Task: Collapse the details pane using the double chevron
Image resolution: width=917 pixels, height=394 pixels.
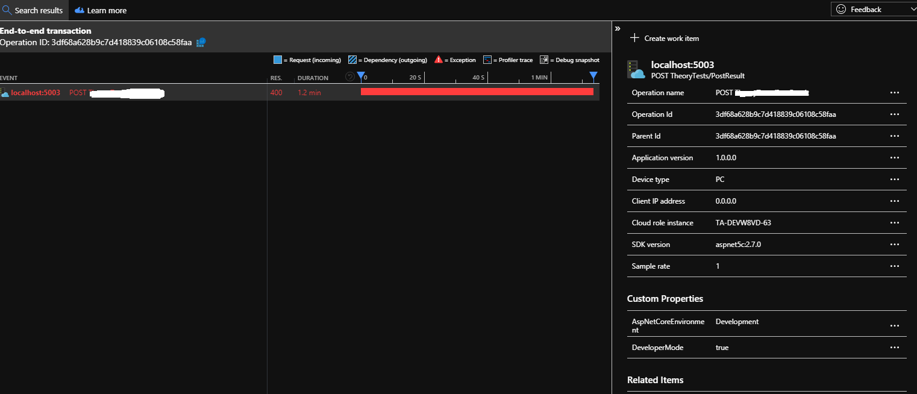Action: (x=617, y=28)
